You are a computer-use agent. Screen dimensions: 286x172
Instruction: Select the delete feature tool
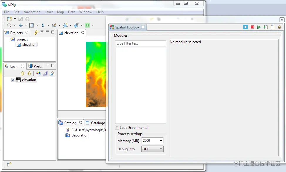pyautogui.click(x=77, y=25)
